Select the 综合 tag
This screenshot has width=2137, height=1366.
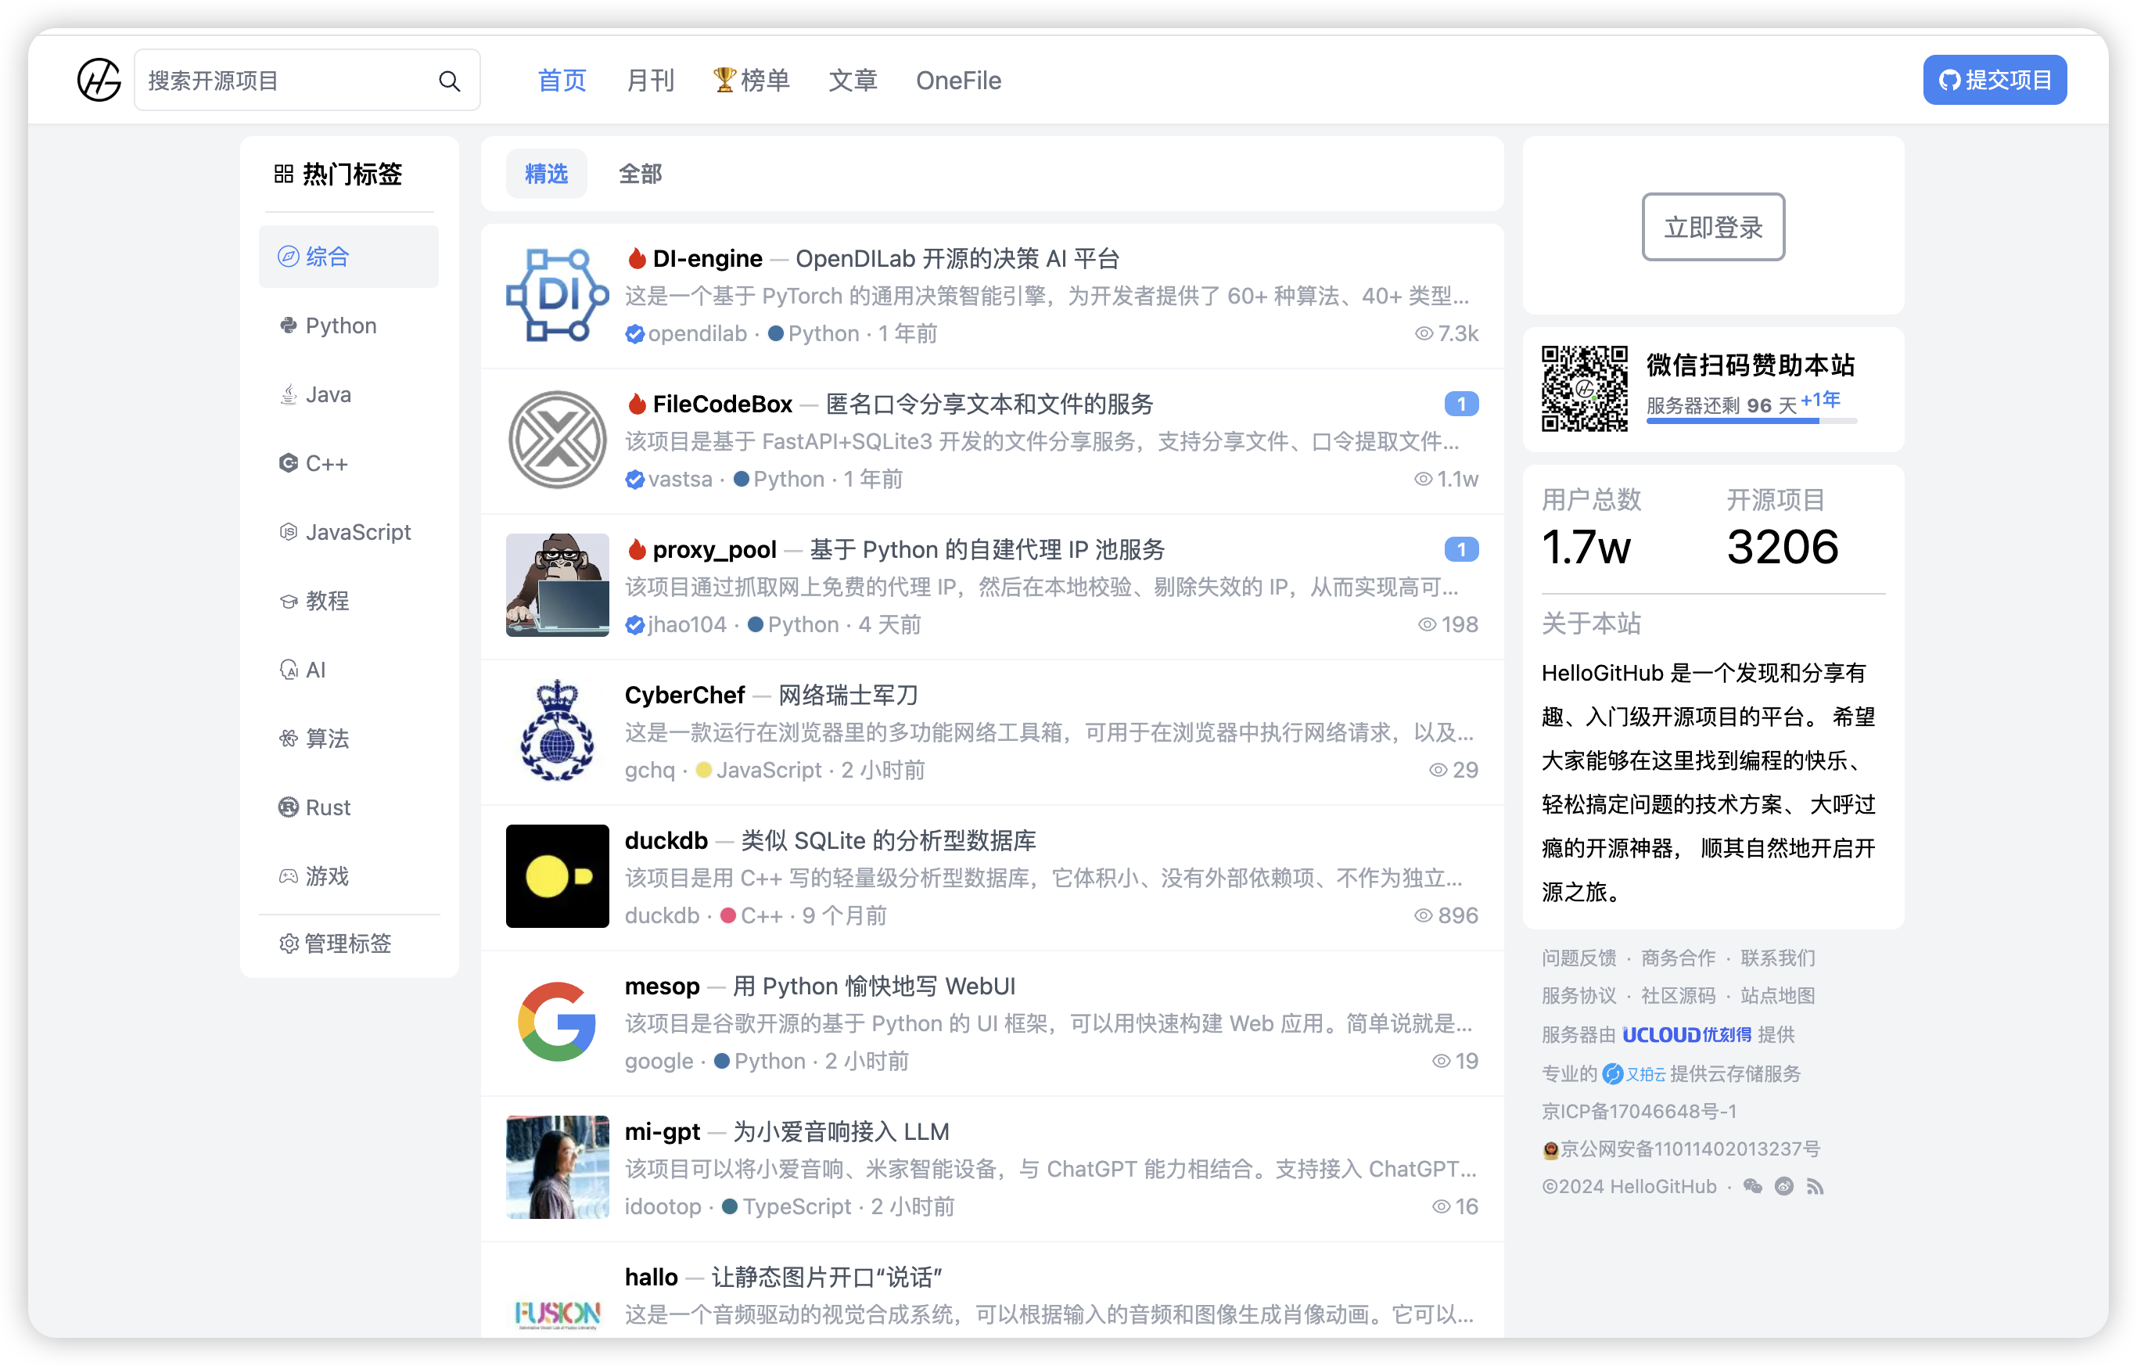pyautogui.click(x=349, y=257)
